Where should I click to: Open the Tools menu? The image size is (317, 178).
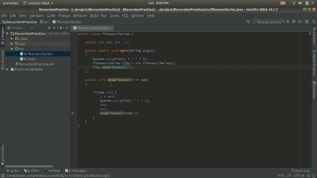tap(114, 15)
